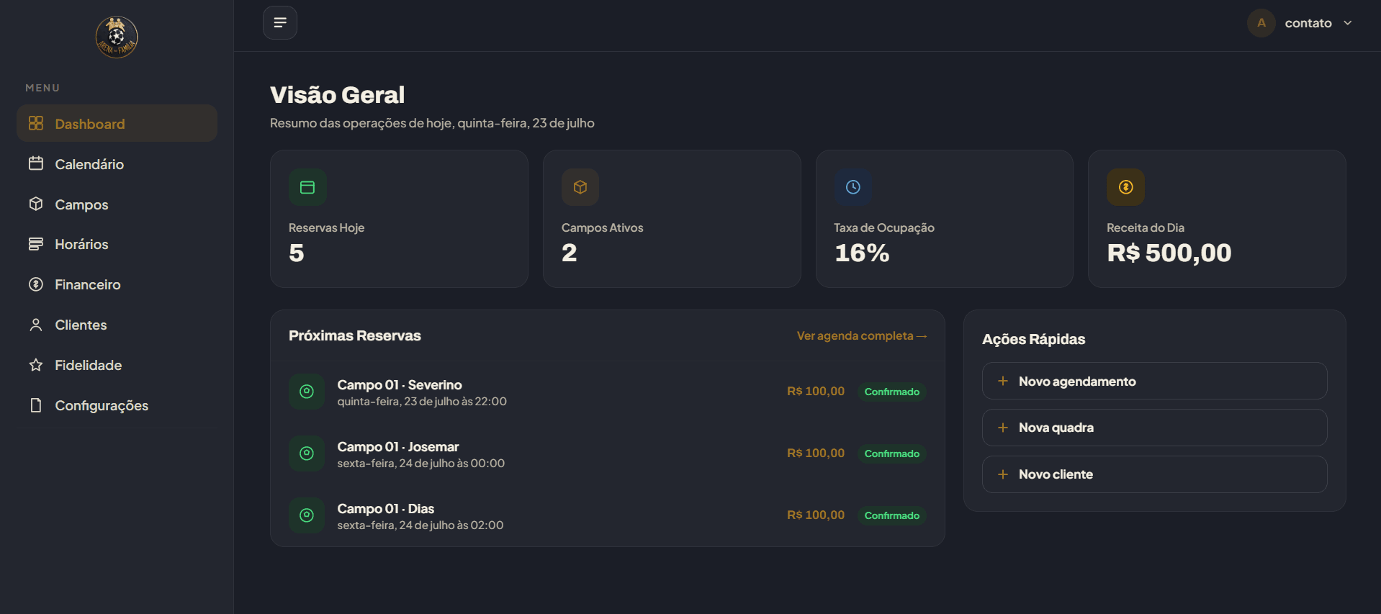This screenshot has width=1381, height=614.
Task: Select the target icon beside Dias reservation
Action: [x=307, y=515]
